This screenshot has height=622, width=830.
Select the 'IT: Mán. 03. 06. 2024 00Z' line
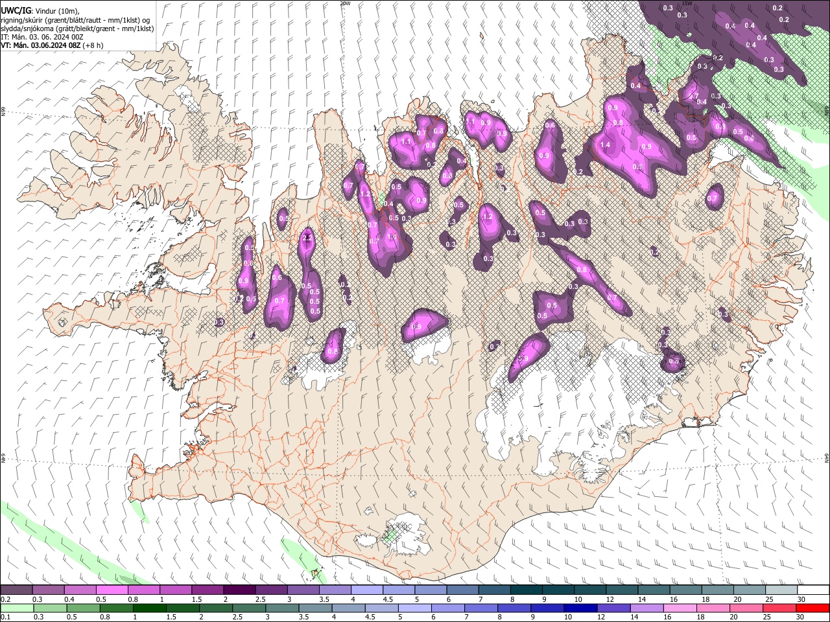(x=42, y=38)
